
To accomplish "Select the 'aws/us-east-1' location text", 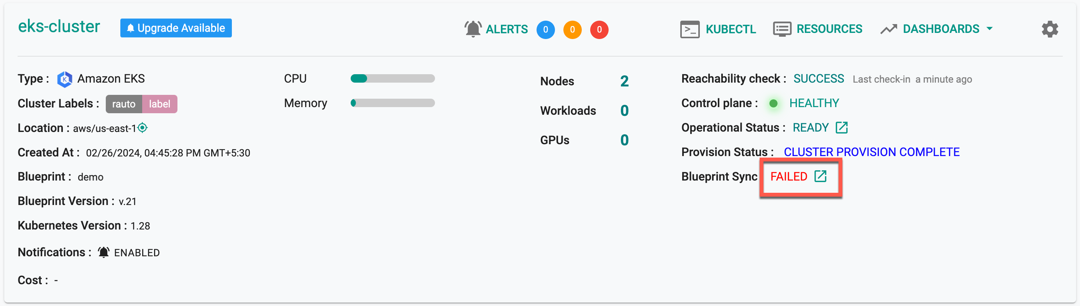I will [x=104, y=129].
